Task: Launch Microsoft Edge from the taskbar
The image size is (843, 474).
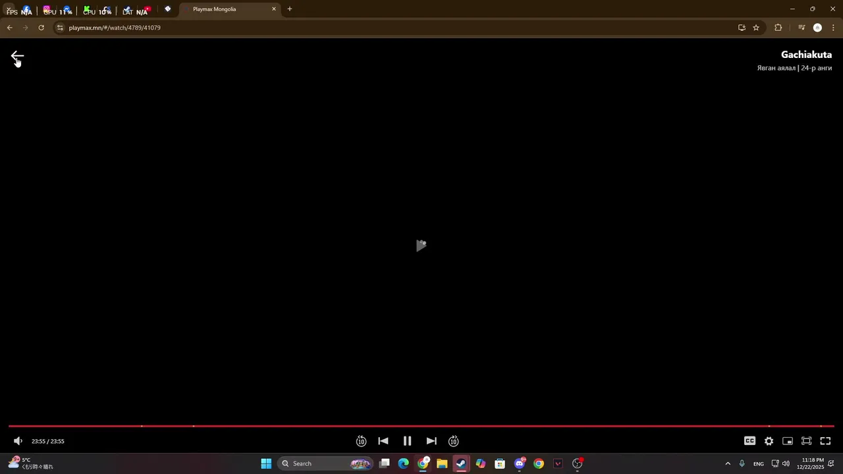Action: [404, 463]
